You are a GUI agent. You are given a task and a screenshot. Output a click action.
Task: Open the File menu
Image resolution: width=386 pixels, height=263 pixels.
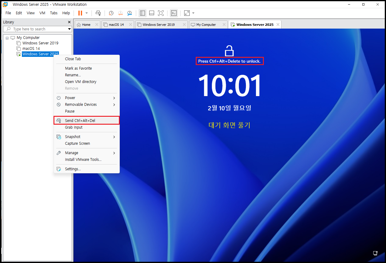tap(8, 13)
